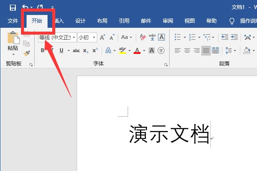The width and height of the screenshot is (257, 171).
Task: Switch to the 设计 tab
Action: point(81,21)
